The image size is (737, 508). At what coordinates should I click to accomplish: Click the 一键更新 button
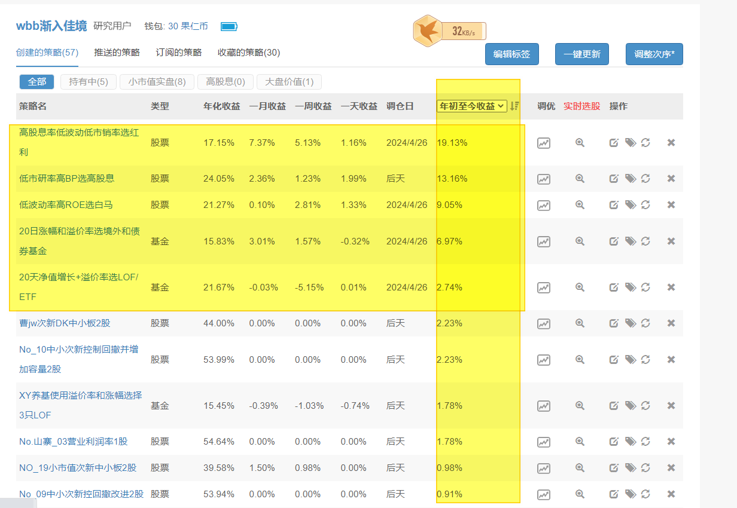coord(582,54)
